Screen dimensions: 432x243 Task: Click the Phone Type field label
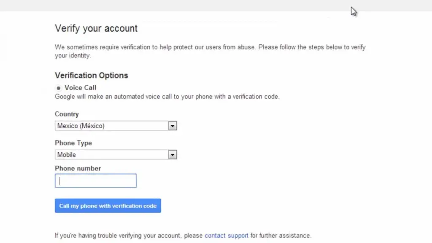click(73, 143)
